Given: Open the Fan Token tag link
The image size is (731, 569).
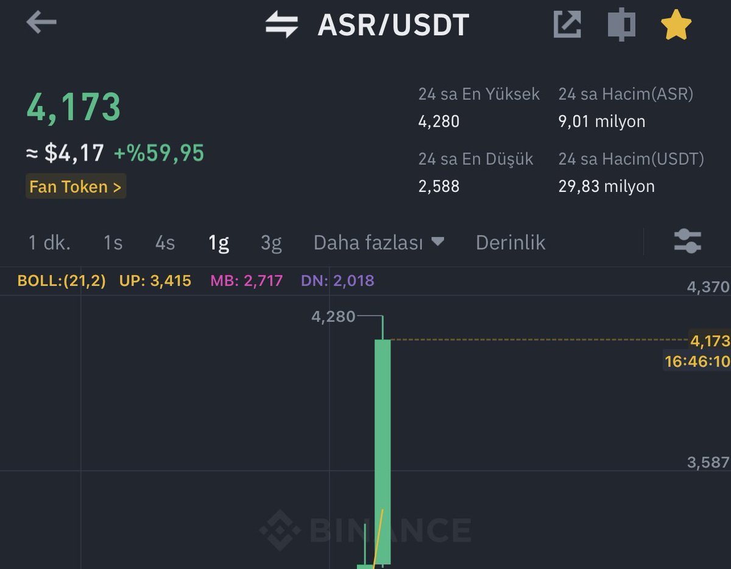Looking at the screenshot, I should pos(76,186).
